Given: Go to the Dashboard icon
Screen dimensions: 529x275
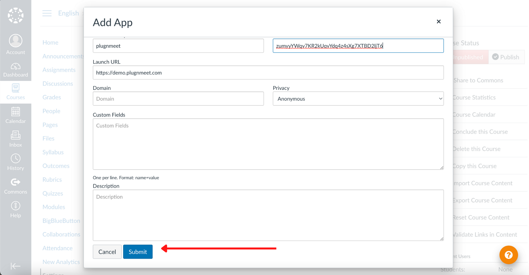Looking at the screenshot, I should pyautogui.click(x=15, y=70).
